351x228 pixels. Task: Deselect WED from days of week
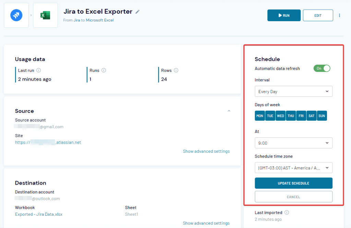280,116
